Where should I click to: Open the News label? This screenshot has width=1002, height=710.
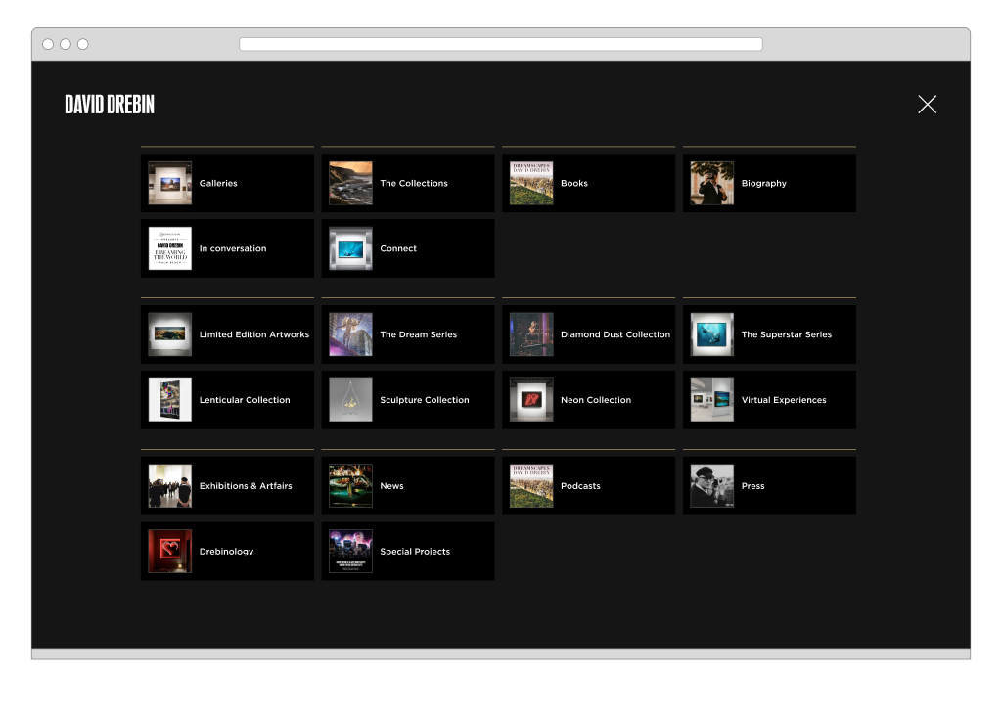[x=391, y=486]
